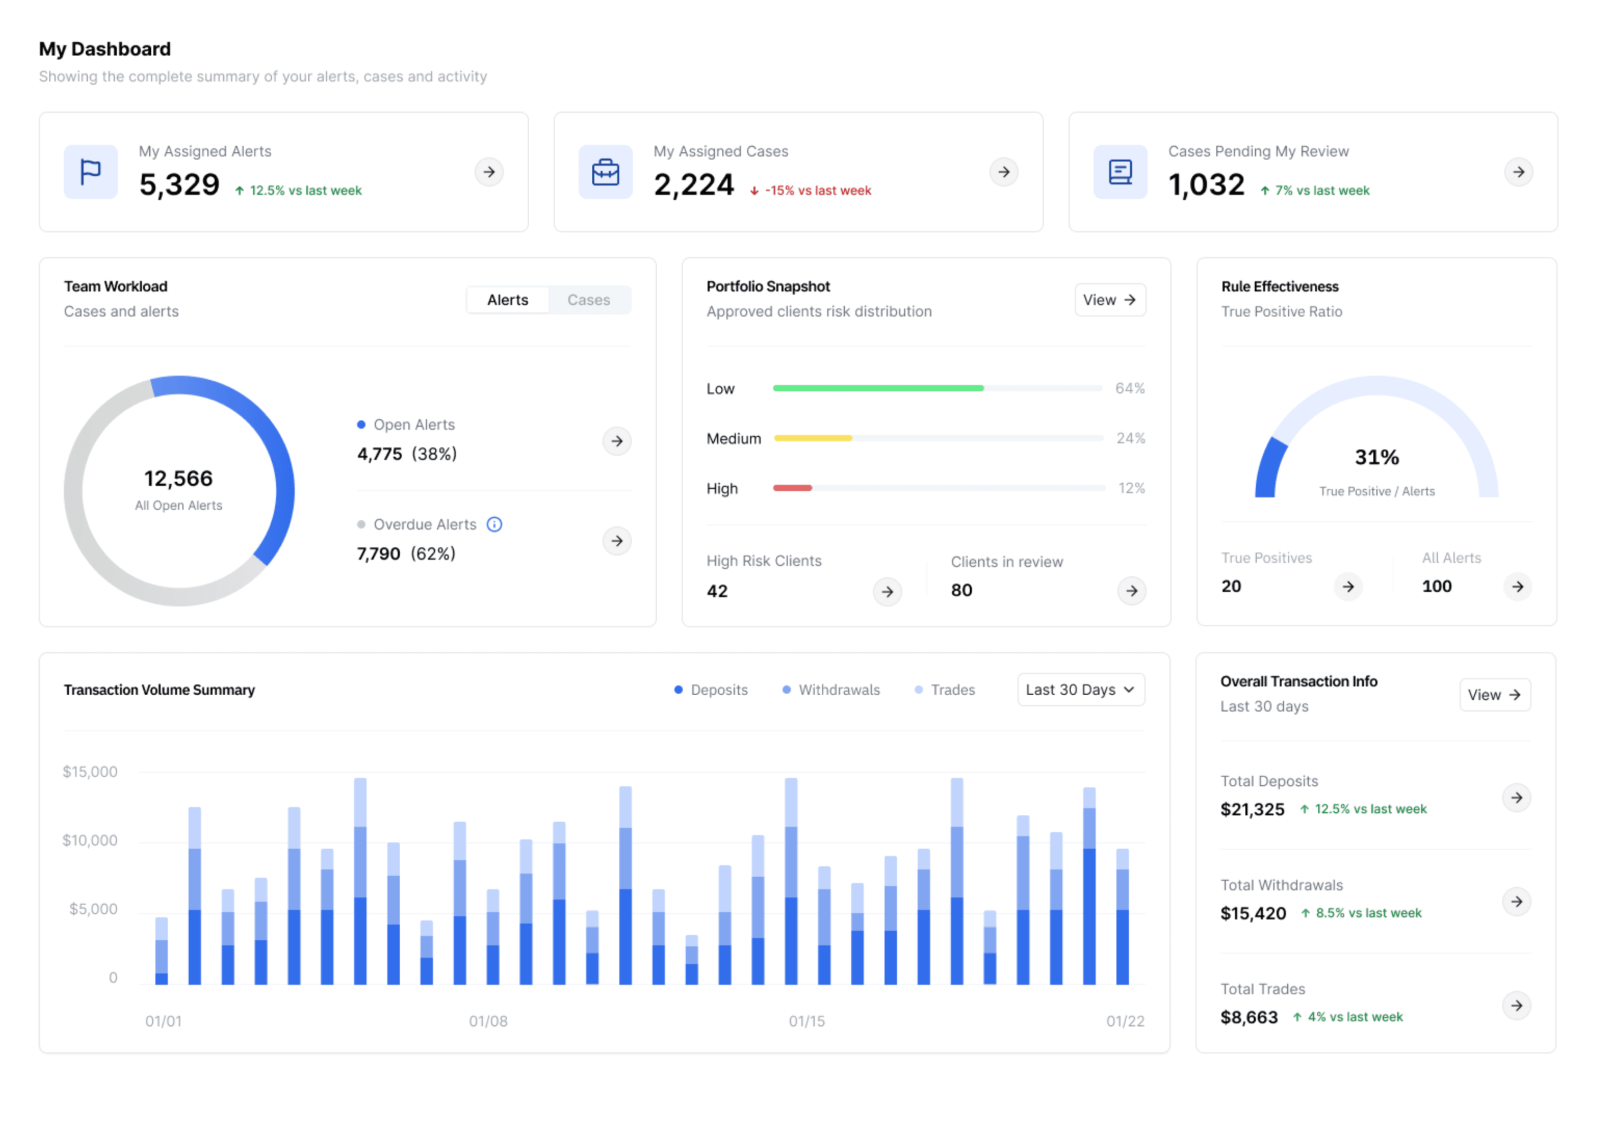Click the All Open Alerts donut chart
This screenshot has height=1121, width=1599.
(179, 491)
